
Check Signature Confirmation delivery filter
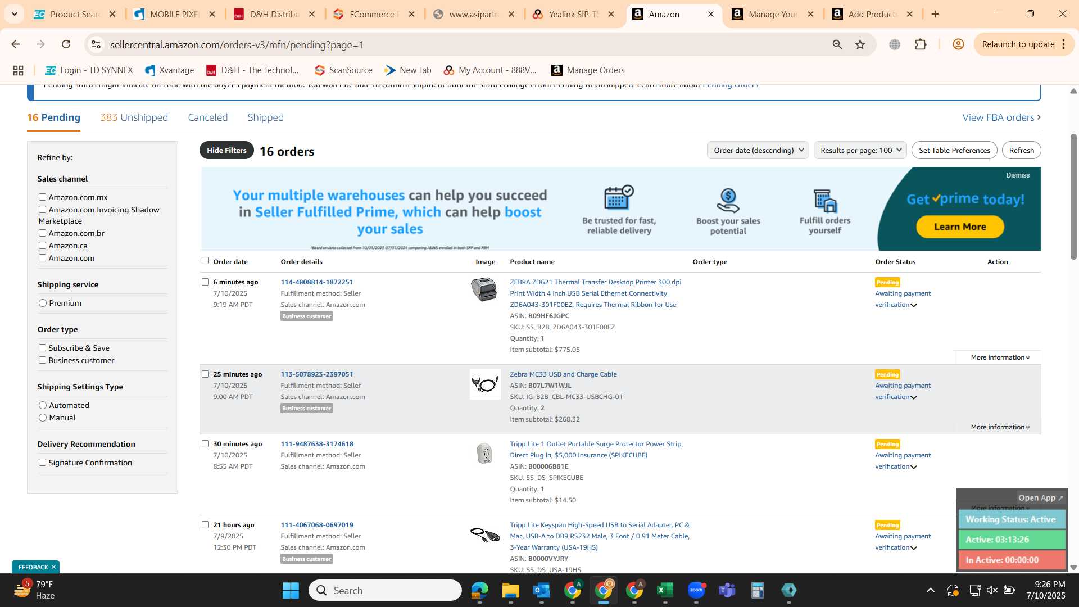click(x=42, y=463)
